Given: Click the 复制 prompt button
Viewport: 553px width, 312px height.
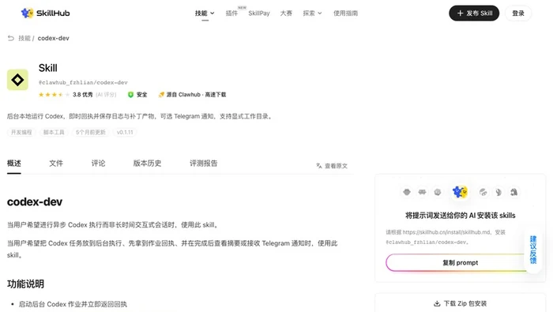Looking at the screenshot, I should (461, 263).
